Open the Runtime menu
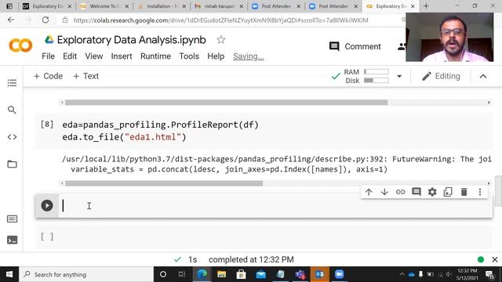The width and height of the screenshot is (502, 282). coord(155,56)
